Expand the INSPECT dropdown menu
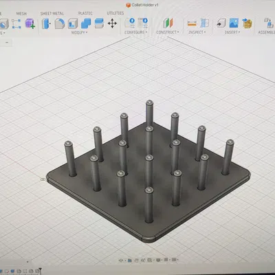This screenshot has height=275, width=275. pos(197,32)
